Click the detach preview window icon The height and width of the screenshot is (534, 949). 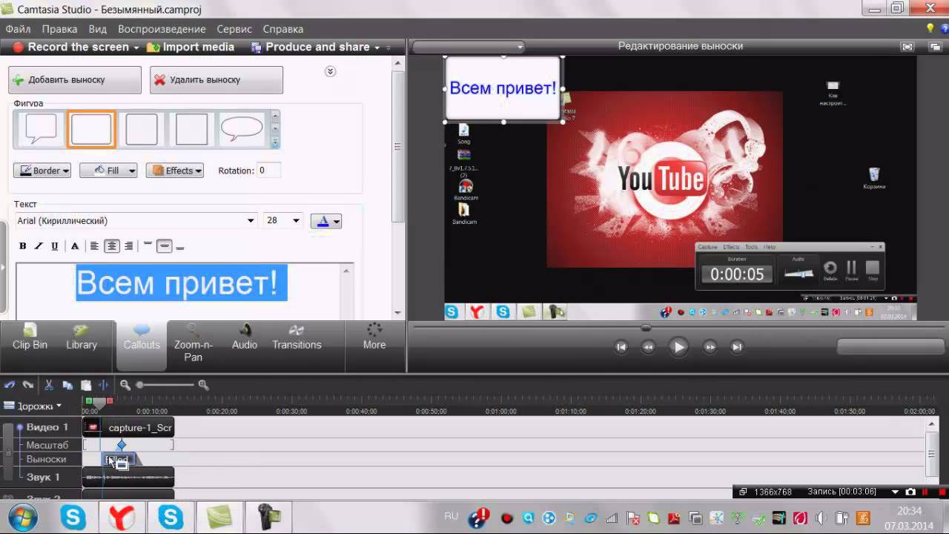tap(934, 47)
